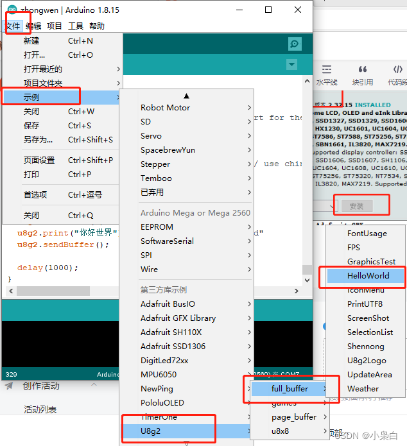Open the SelectionList example
The height and width of the screenshot is (446, 407).
click(365, 332)
